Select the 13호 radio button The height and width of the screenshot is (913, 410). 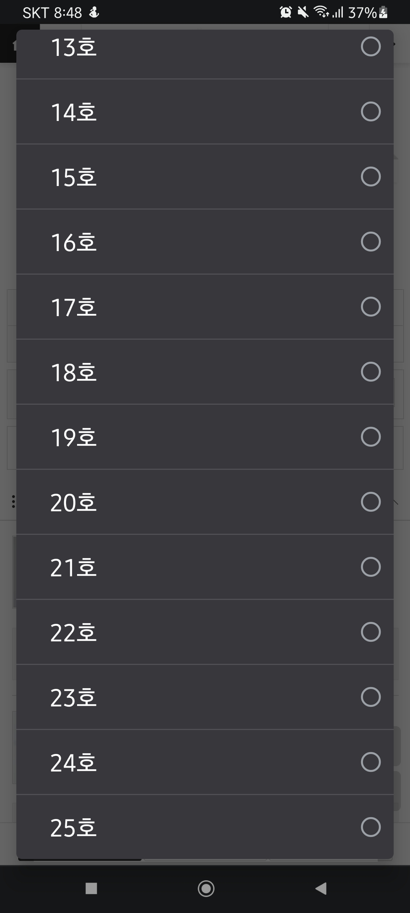pyautogui.click(x=371, y=47)
